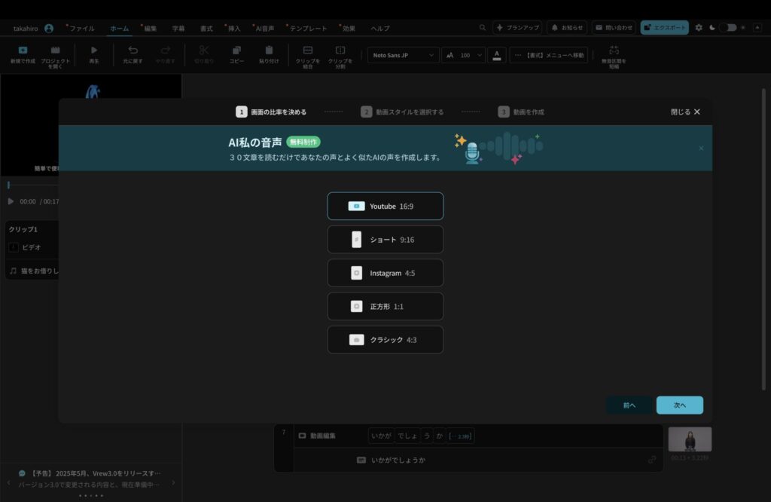Click the word いかが in clip 7

pos(381,436)
